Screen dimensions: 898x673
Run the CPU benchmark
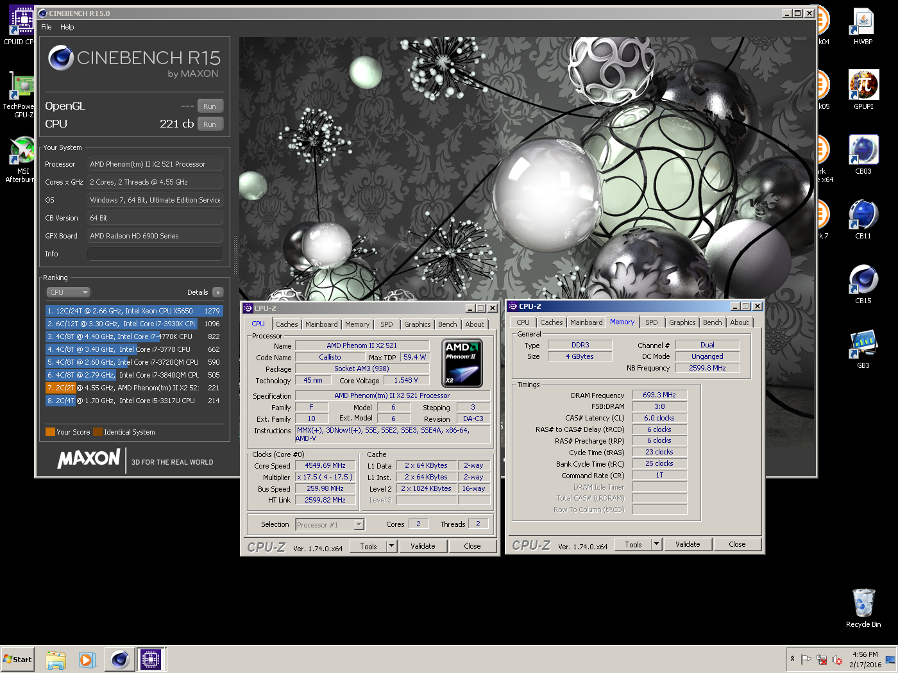[x=210, y=124]
